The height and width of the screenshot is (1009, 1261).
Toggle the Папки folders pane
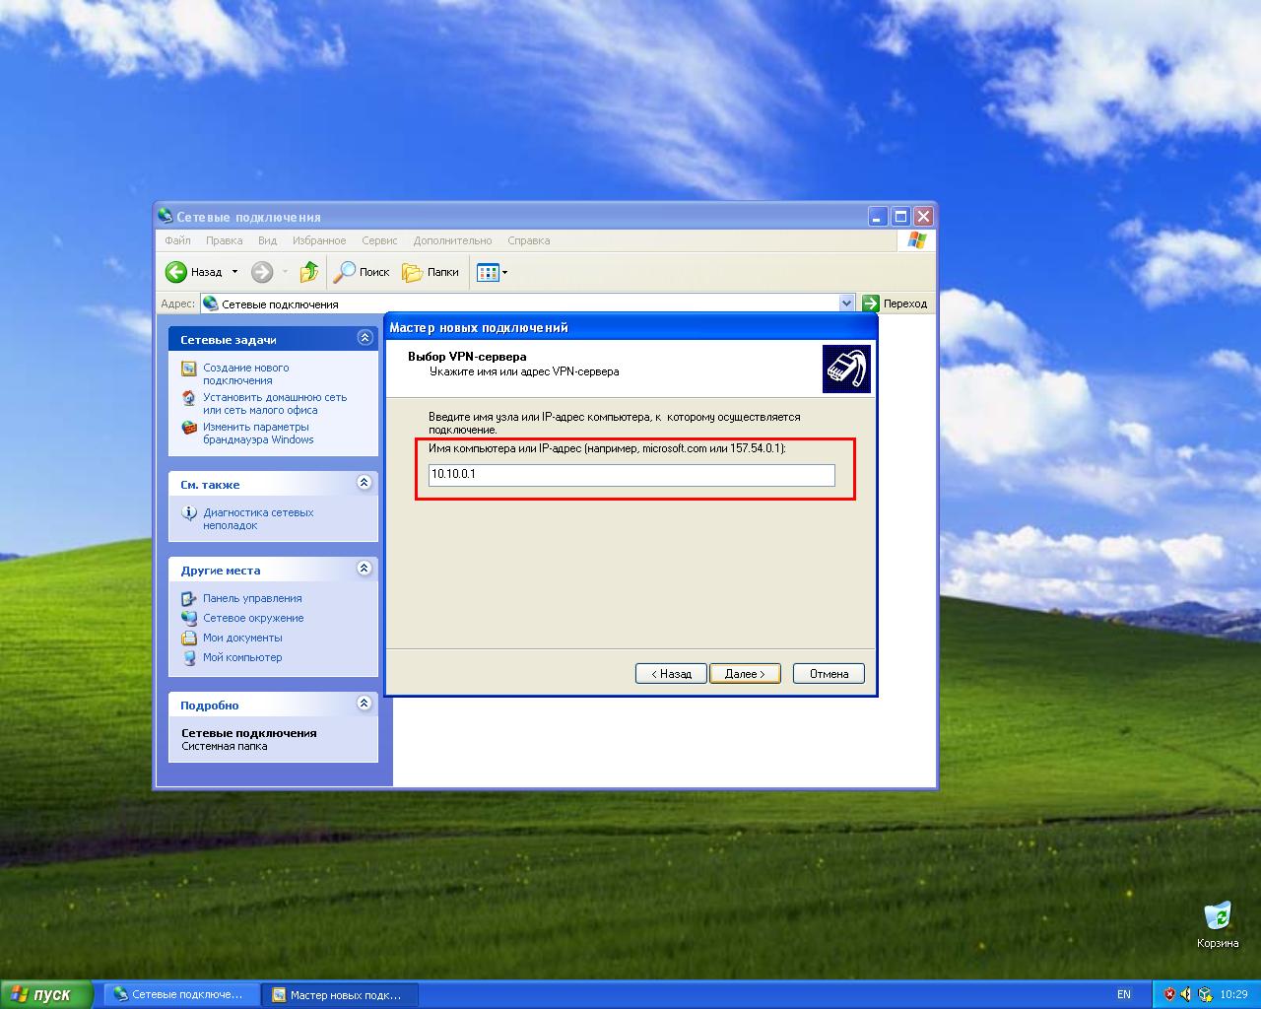[431, 272]
